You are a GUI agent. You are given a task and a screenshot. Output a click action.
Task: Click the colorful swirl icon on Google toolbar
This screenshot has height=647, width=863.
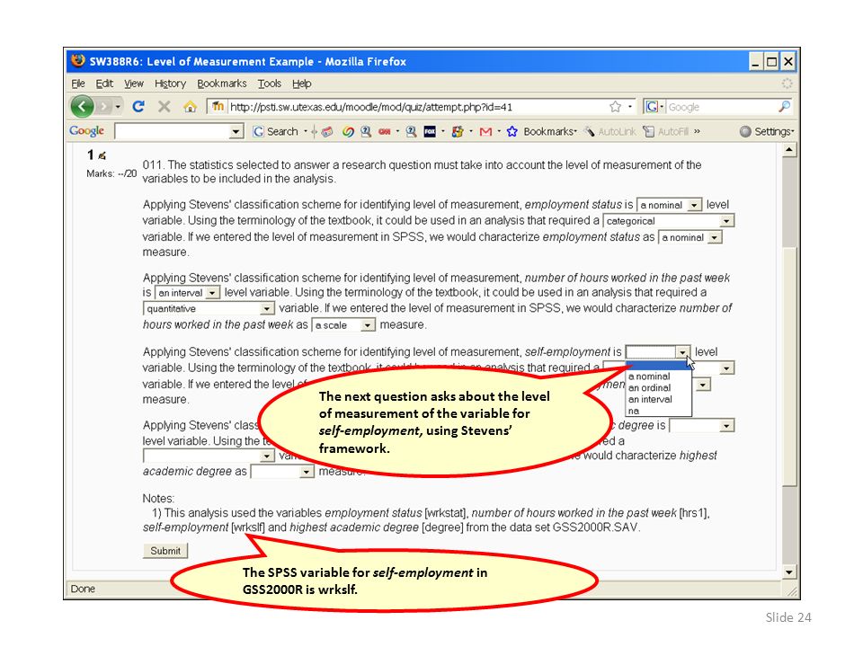tap(348, 131)
